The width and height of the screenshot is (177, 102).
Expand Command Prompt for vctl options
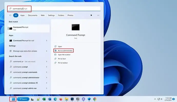click(46, 41)
